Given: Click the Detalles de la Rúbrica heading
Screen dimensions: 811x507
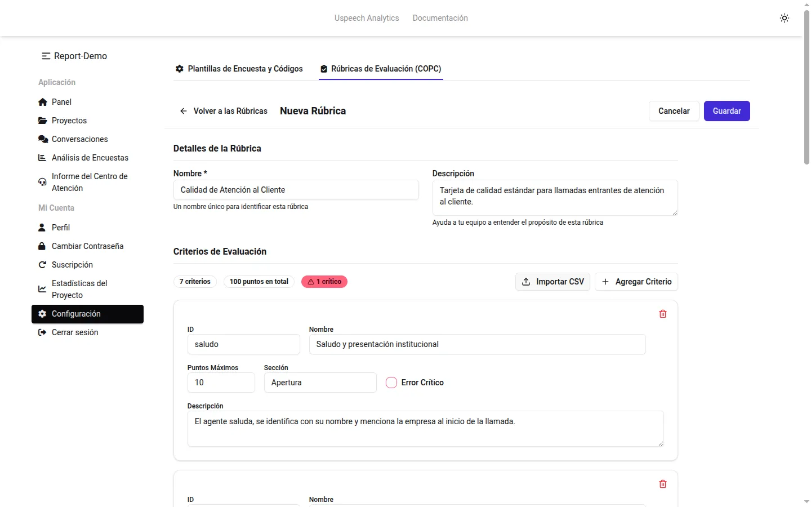Looking at the screenshot, I should tap(217, 149).
